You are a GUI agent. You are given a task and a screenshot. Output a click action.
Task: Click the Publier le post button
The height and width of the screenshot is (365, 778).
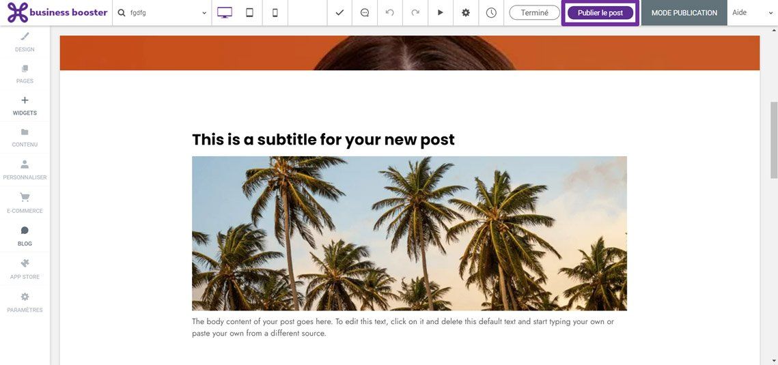(x=600, y=13)
